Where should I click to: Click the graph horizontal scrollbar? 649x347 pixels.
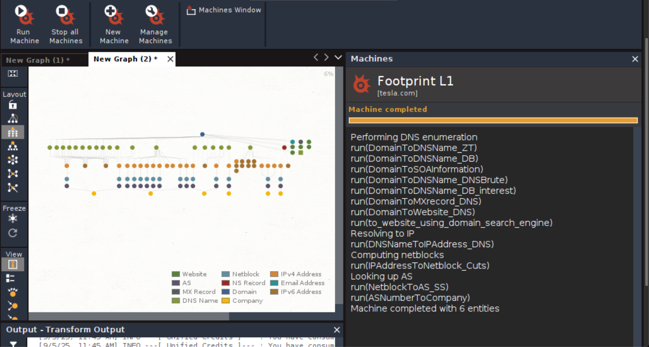pyautogui.click(x=129, y=317)
